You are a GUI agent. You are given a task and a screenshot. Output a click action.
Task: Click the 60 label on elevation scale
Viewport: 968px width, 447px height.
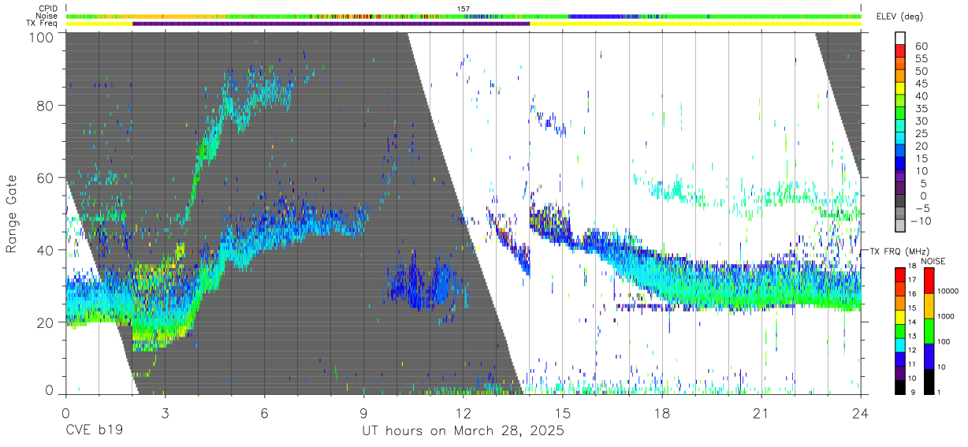point(920,47)
